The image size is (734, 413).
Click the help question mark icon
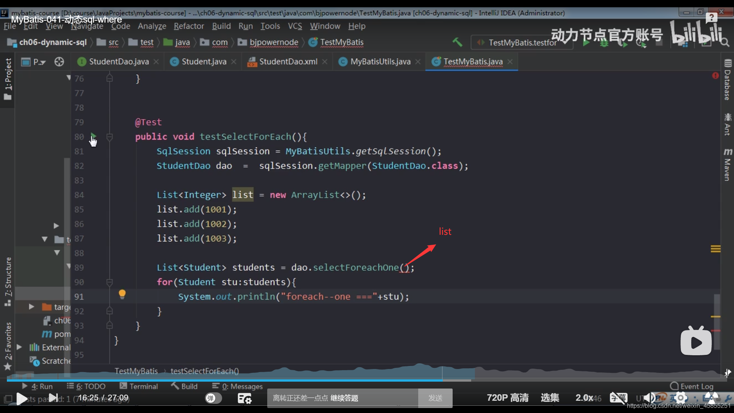(711, 17)
